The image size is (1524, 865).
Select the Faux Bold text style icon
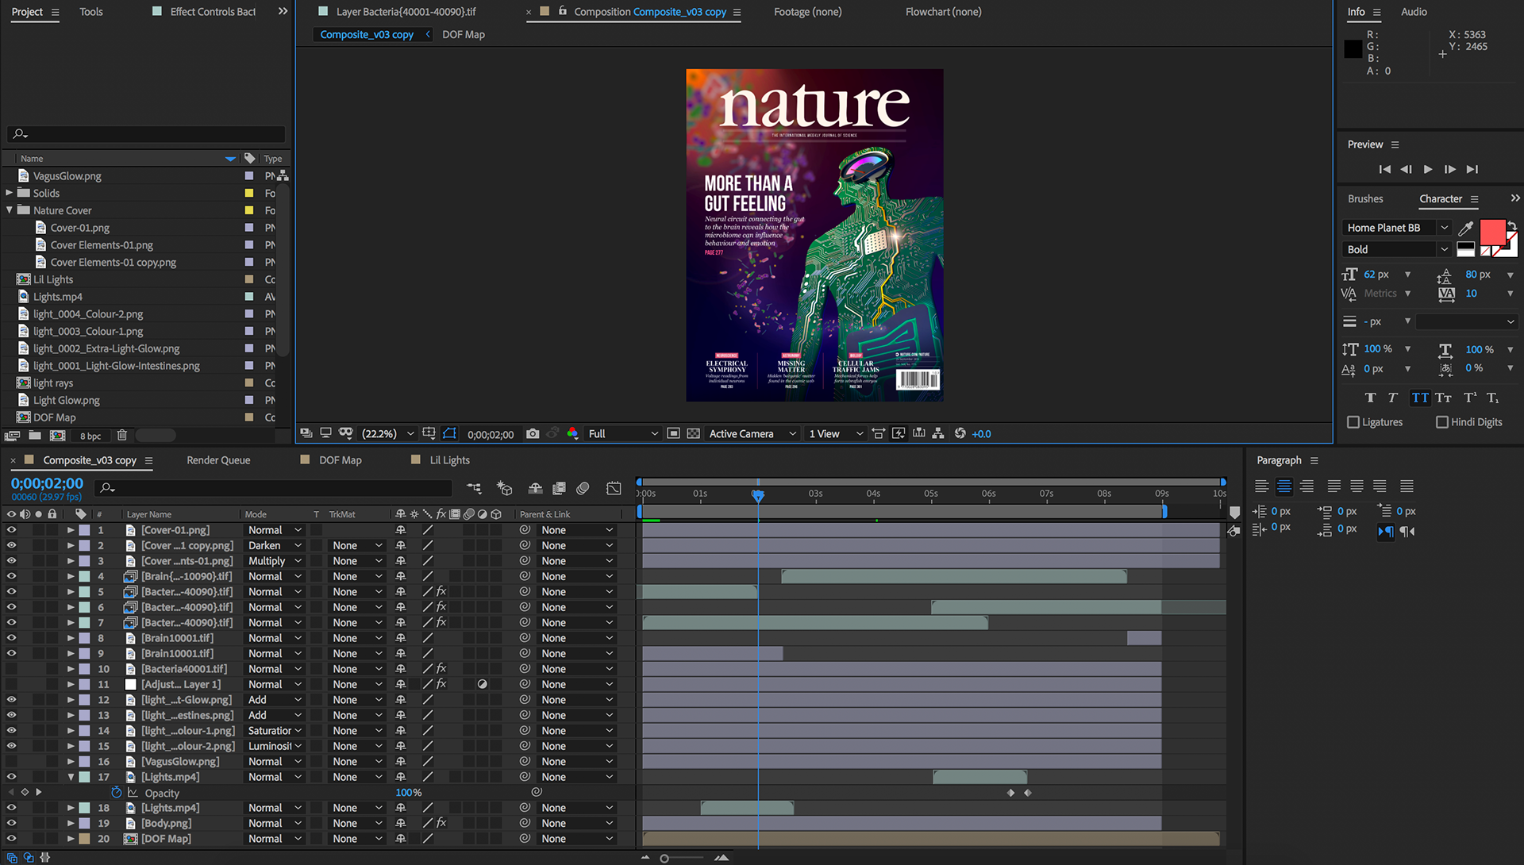click(x=1370, y=398)
